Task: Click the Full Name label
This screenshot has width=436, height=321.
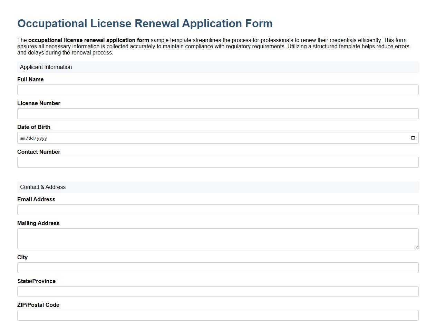Action: coord(30,79)
